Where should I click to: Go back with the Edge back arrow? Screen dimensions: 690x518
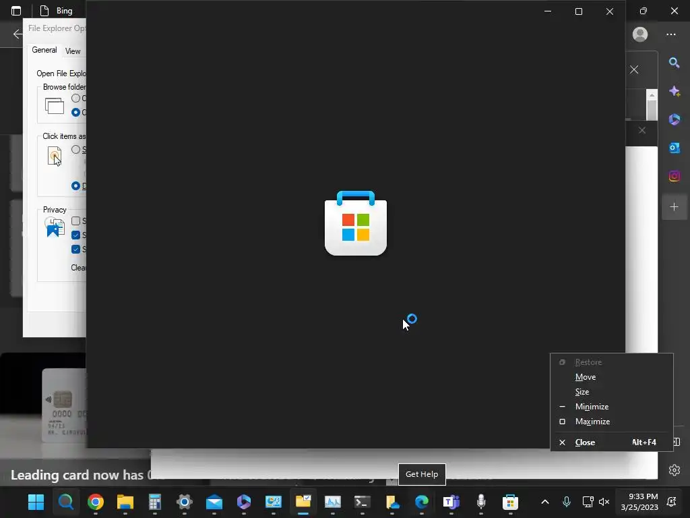(18, 34)
